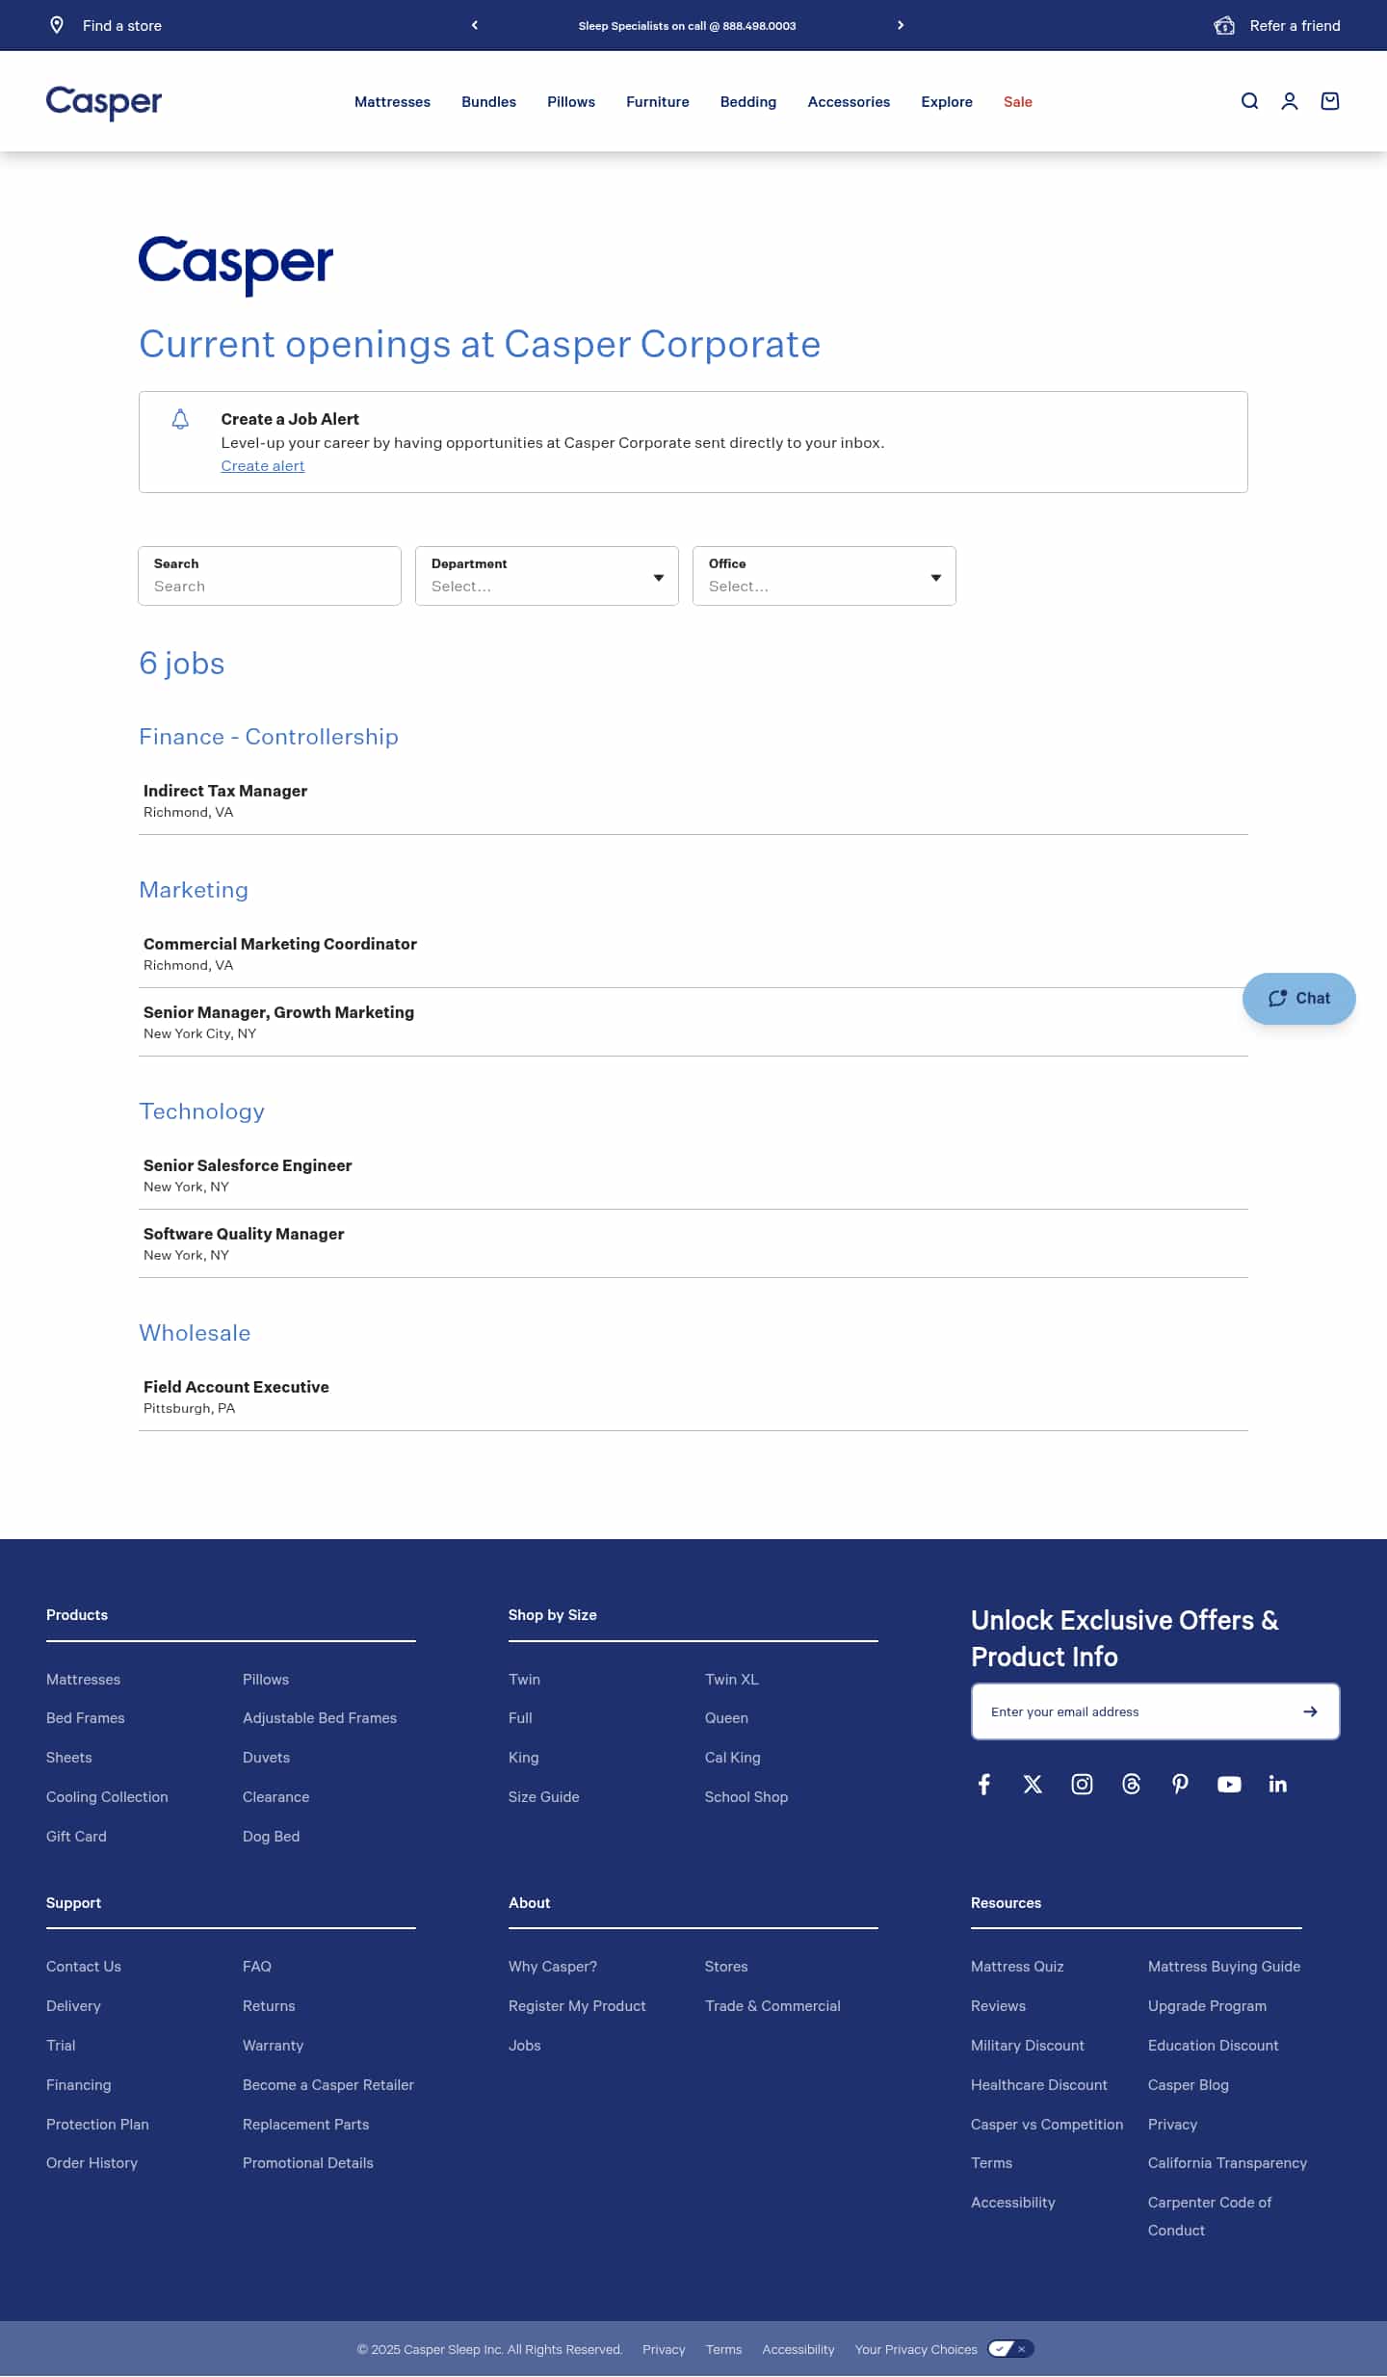Open the Trade & Commercial footer link
This screenshot has width=1387, height=2377.
pyautogui.click(x=772, y=2006)
